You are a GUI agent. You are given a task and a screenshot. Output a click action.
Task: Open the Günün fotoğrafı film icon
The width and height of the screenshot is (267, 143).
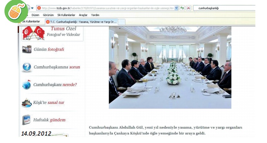pyautogui.click(x=27, y=49)
